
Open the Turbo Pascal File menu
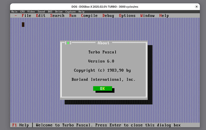(26, 15)
